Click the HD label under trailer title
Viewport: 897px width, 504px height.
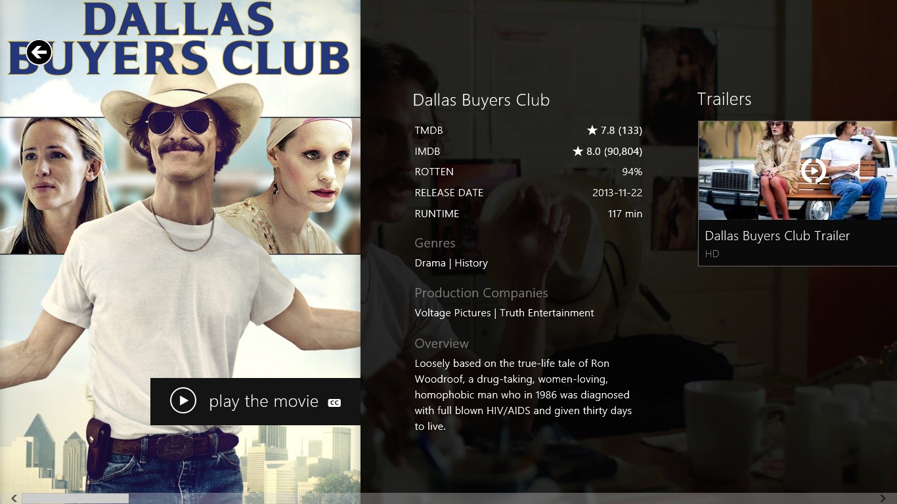(712, 254)
